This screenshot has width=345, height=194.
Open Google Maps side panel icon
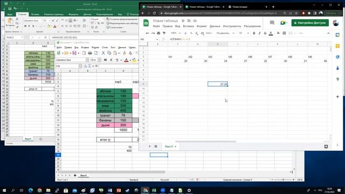click(337, 79)
